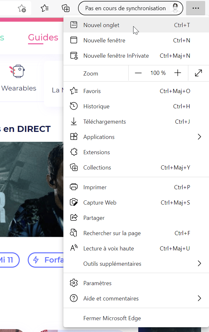Click the zoom out minus button
Viewport: 209px width, 332px height.
138,73
